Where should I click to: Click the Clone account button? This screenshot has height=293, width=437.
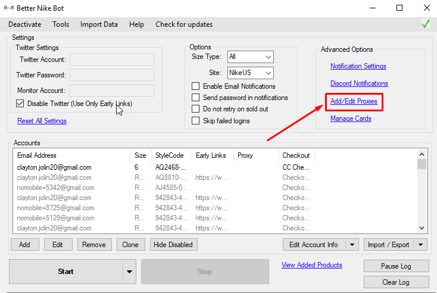(130, 245)
